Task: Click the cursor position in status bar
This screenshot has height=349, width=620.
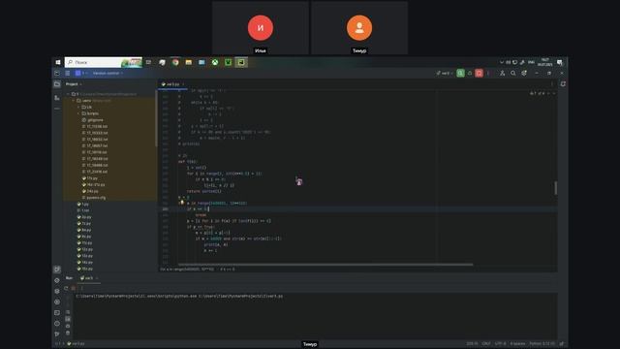Action: point(472,343)
